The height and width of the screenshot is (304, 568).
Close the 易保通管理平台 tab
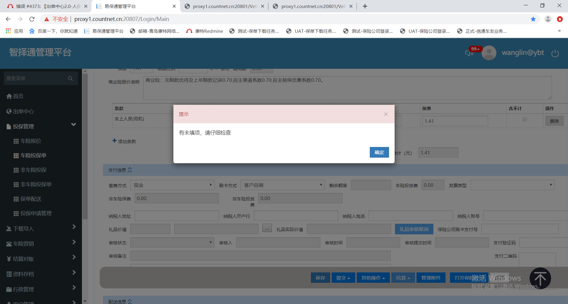[174, 6]
